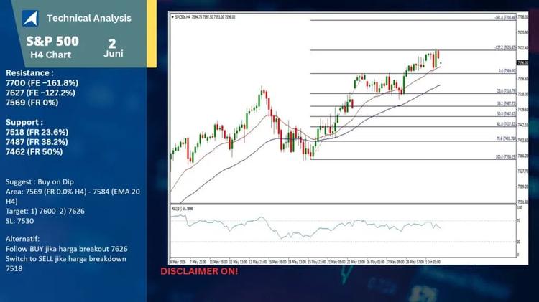Click the '6 May 2026' time axis label
Screen dimensions: 539x302
[178, 262]
